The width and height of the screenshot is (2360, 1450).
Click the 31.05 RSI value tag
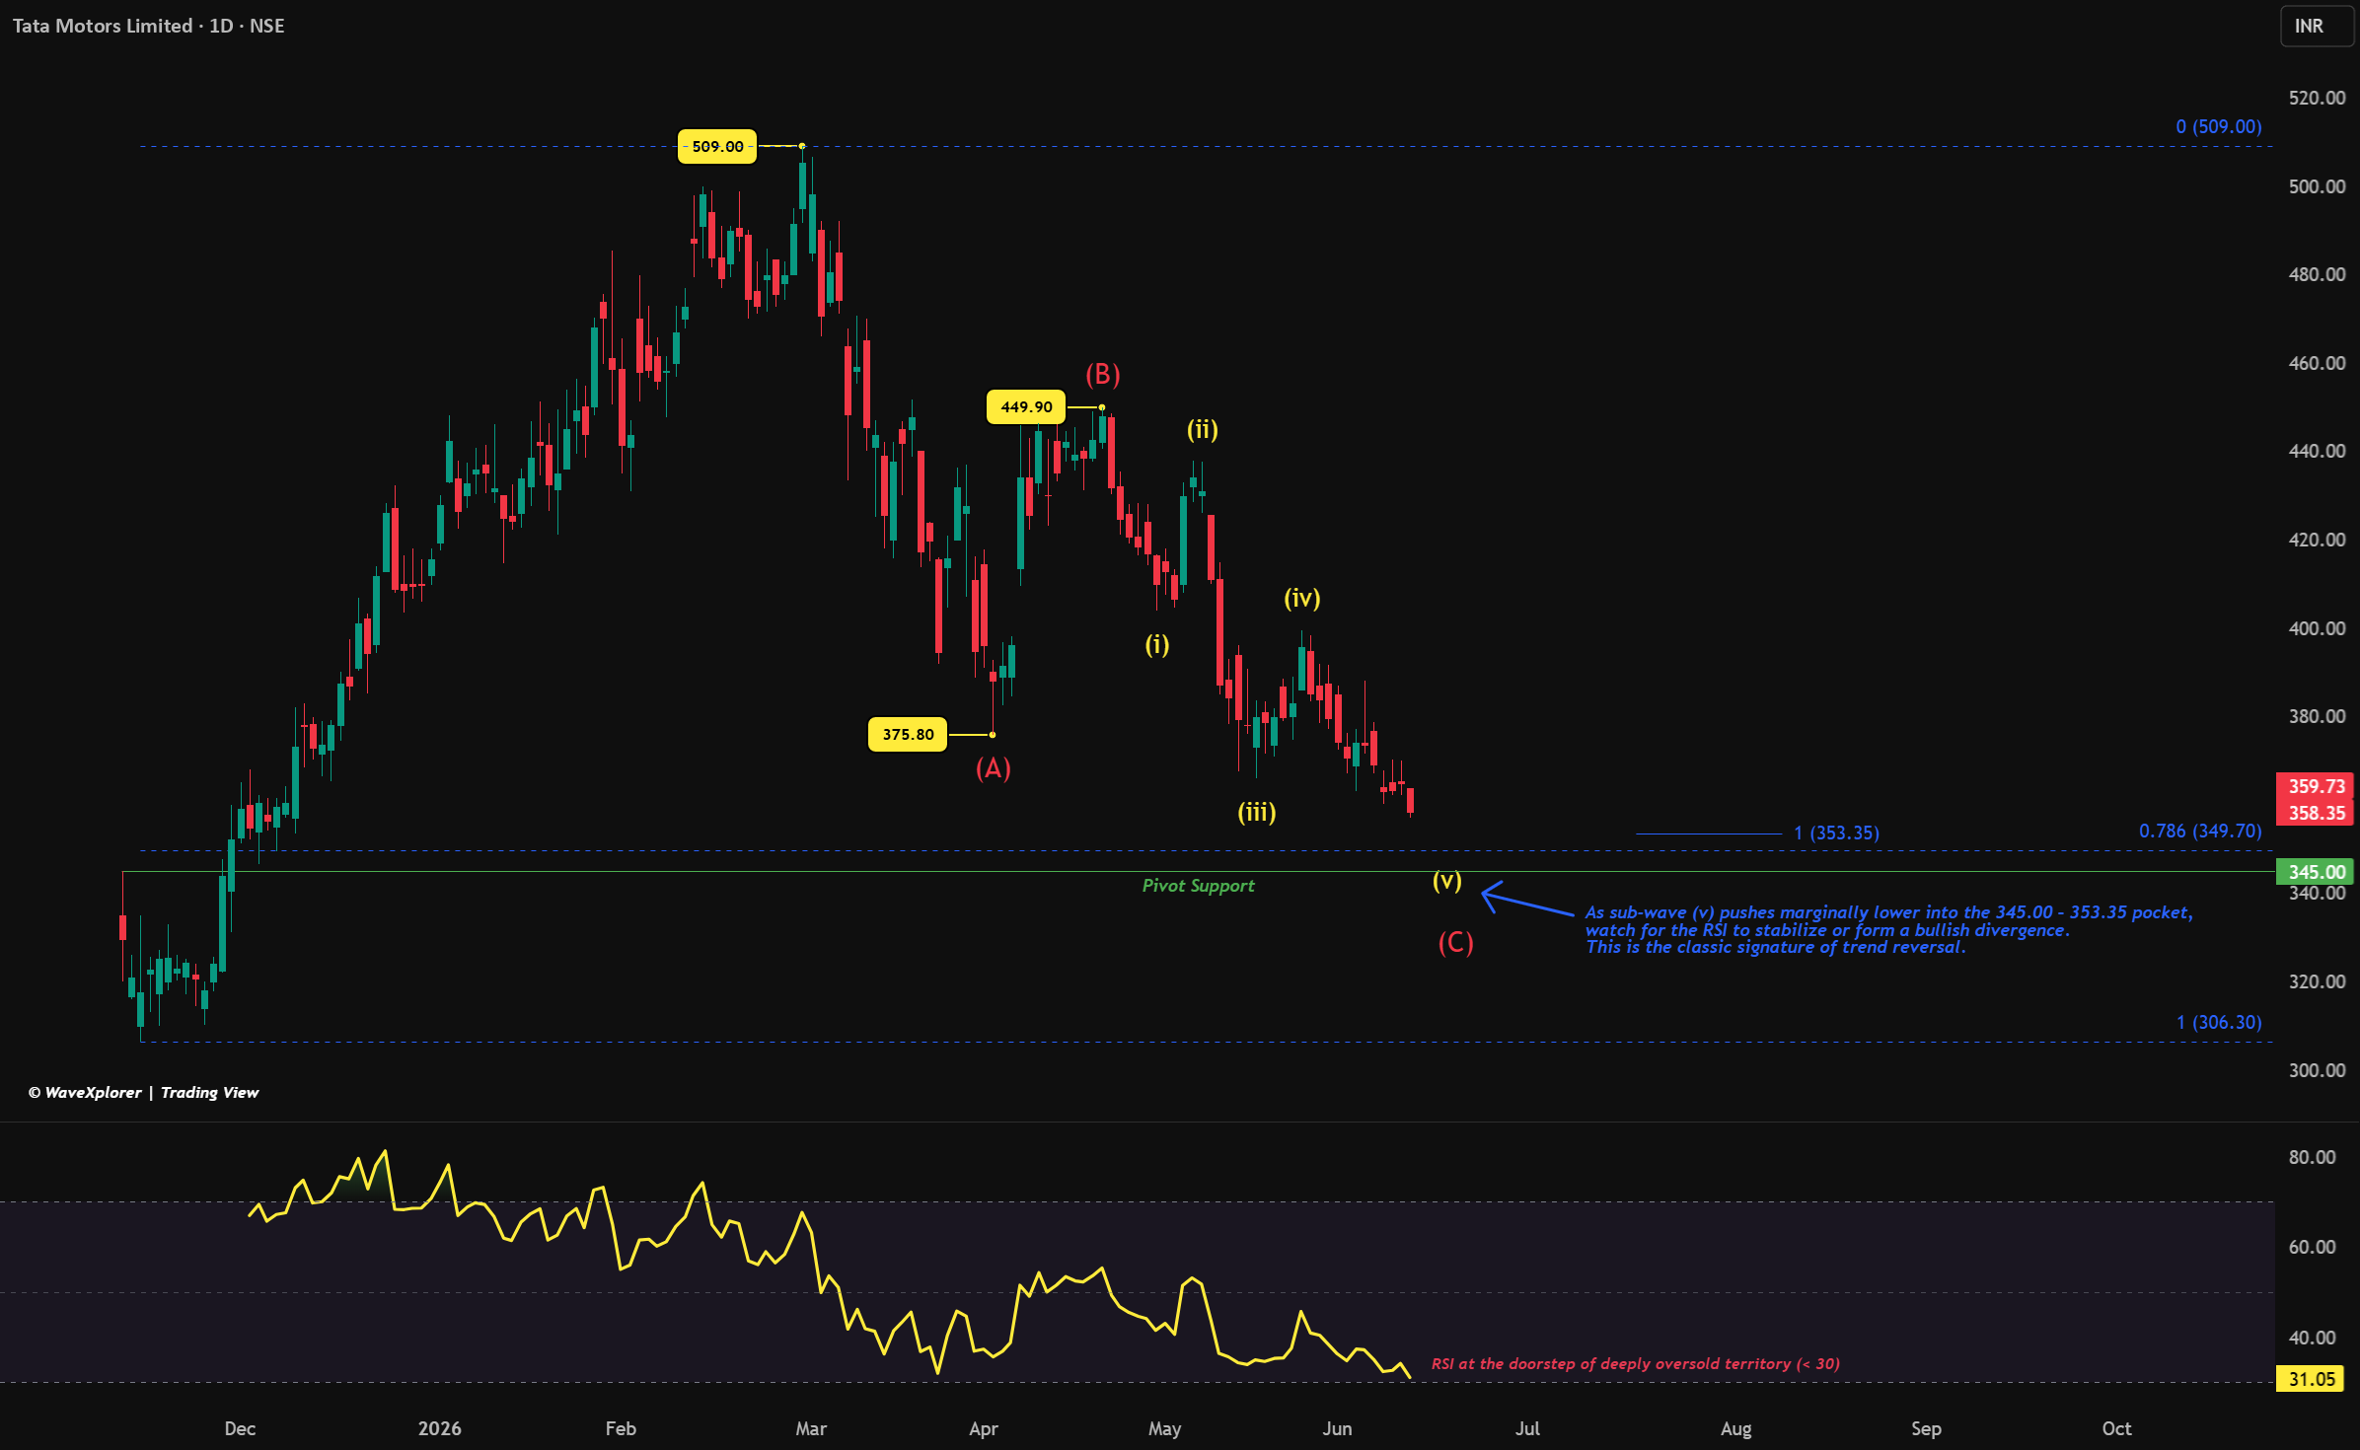coord(2310,1379)
